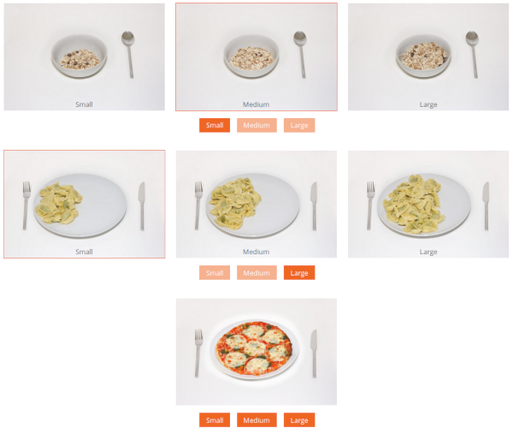Click the Large label in muesli image
This screenshot has width=513, height=434.
point(428,104)
